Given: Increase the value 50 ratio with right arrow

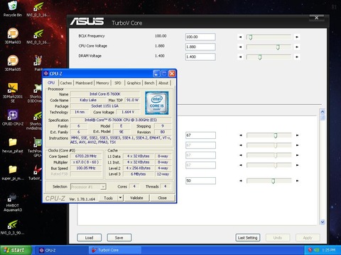Looking at the screenshot, I should click(297, 181).
